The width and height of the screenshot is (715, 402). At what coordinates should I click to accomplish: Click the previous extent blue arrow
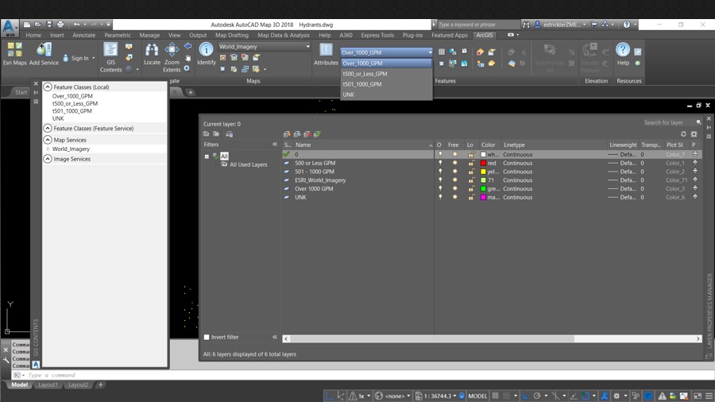pyautogui.click(x=187, y=47)
